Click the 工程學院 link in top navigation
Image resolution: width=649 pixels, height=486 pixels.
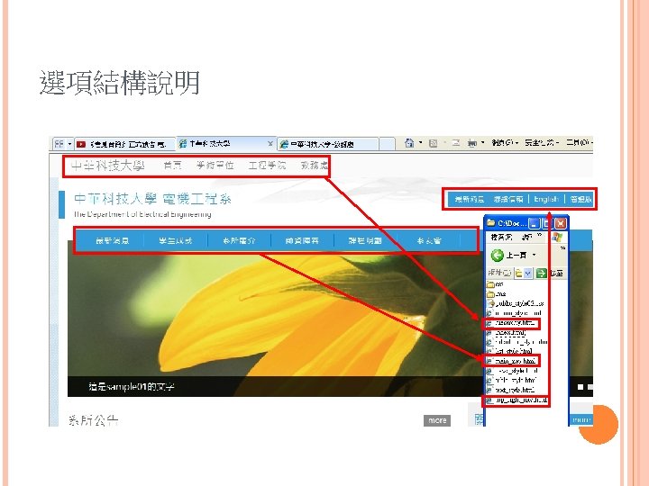(x=267, y=166)
